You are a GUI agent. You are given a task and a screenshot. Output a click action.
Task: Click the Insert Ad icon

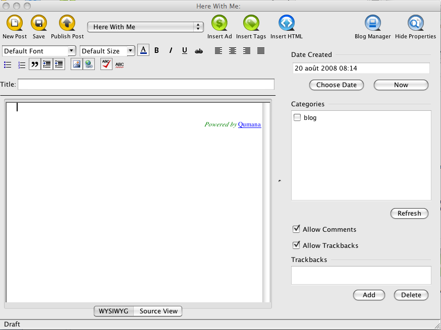(219, 23)
